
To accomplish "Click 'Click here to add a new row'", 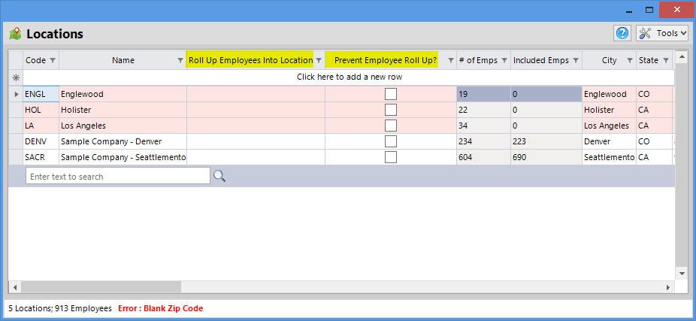I will [350, 77].
